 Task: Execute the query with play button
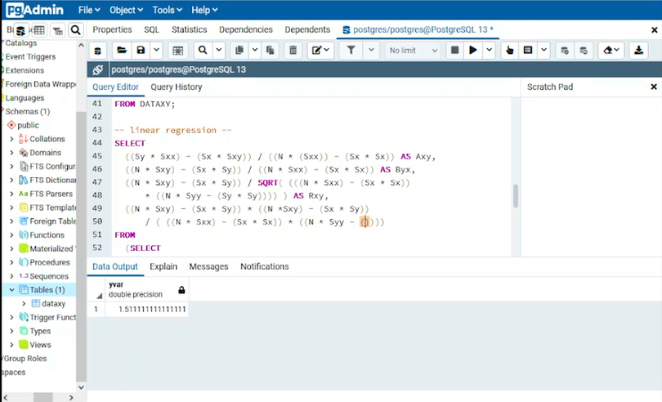(473, 51)
